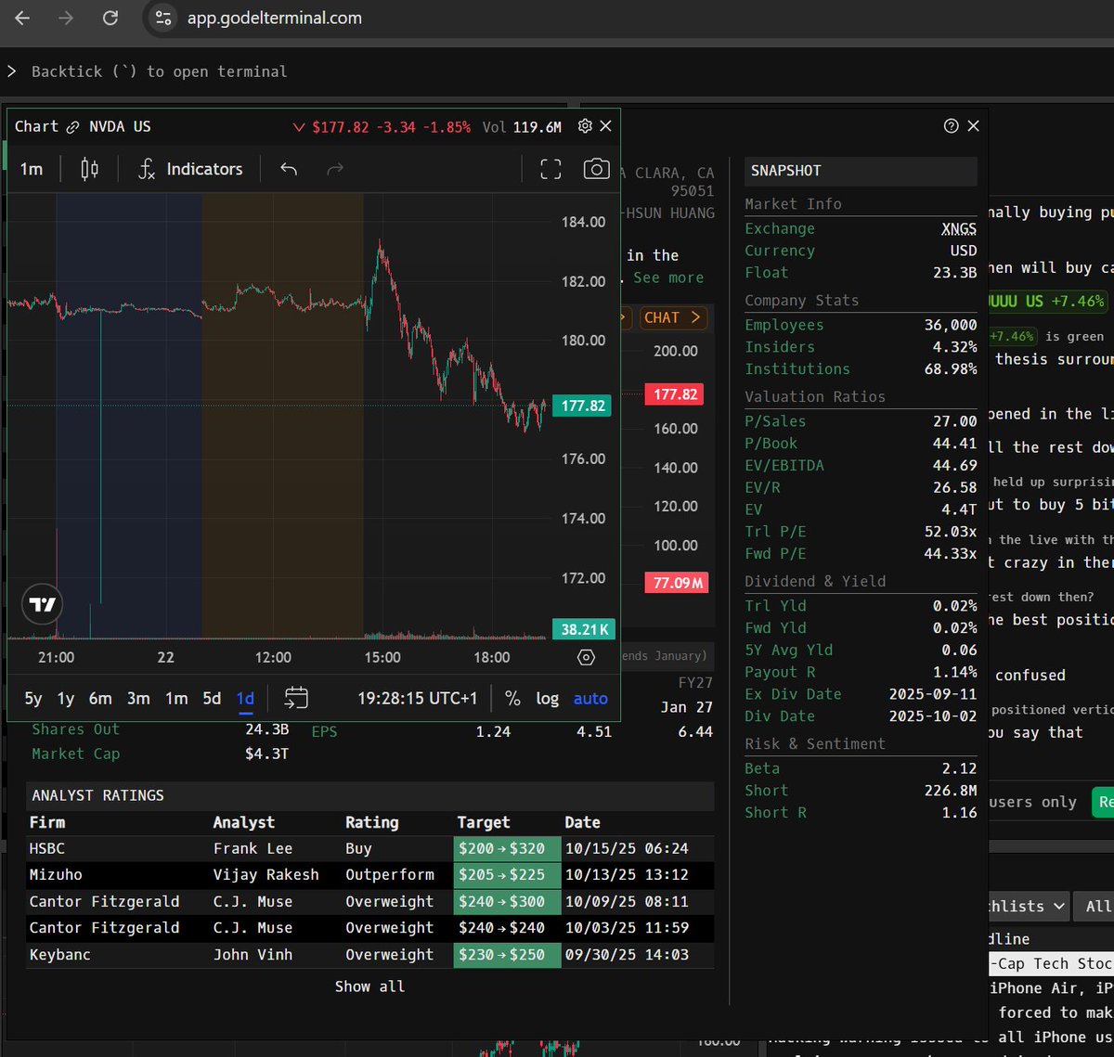
Task: Undo last chart action
Action: pyautogui.click(x=289, y=169)
